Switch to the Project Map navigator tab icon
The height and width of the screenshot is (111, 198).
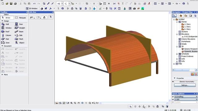pos(181,16)
